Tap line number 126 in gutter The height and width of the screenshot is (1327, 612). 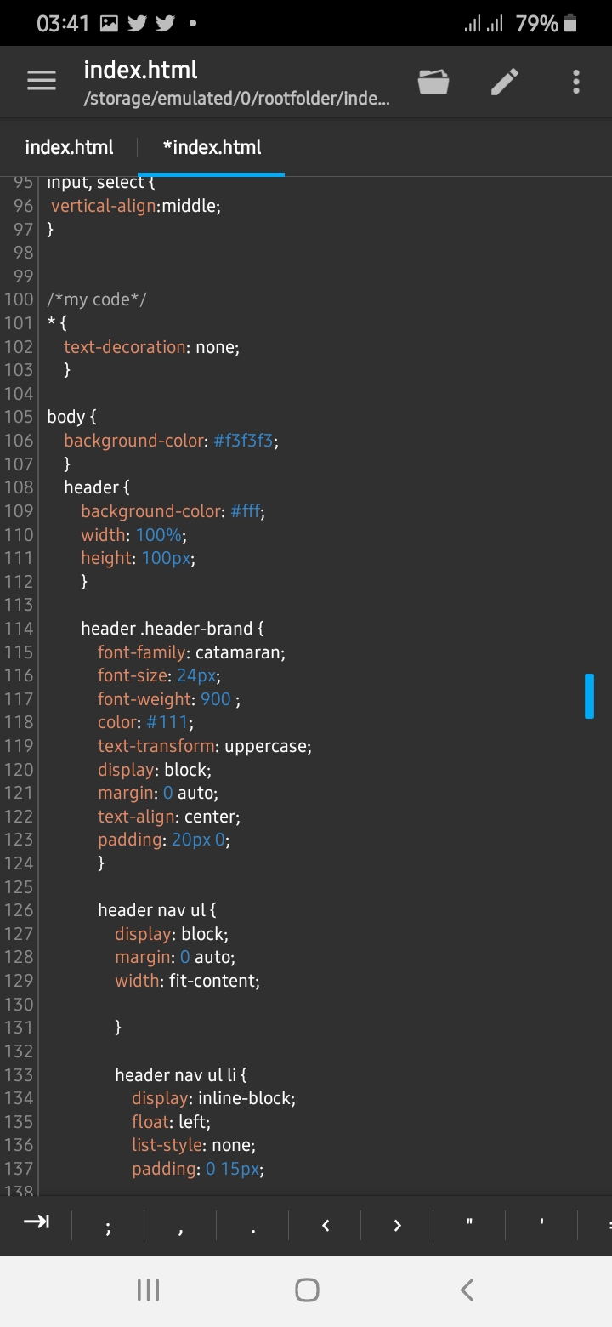click(x=19, y=910)
